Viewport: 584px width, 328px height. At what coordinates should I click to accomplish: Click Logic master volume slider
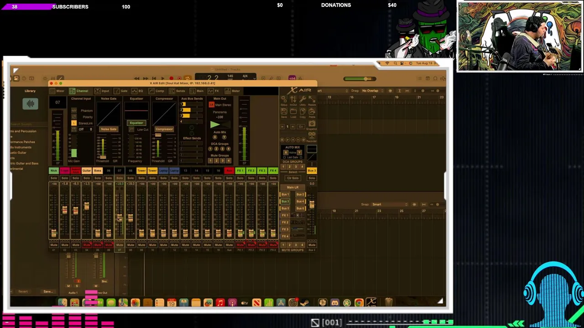(x=360, y=79)
